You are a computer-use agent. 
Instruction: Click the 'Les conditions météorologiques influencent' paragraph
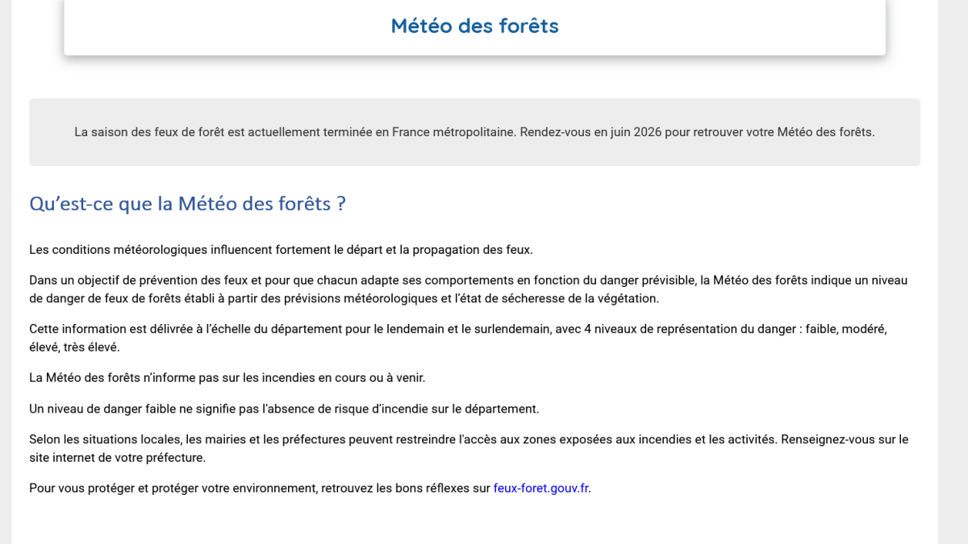point(281,250)
